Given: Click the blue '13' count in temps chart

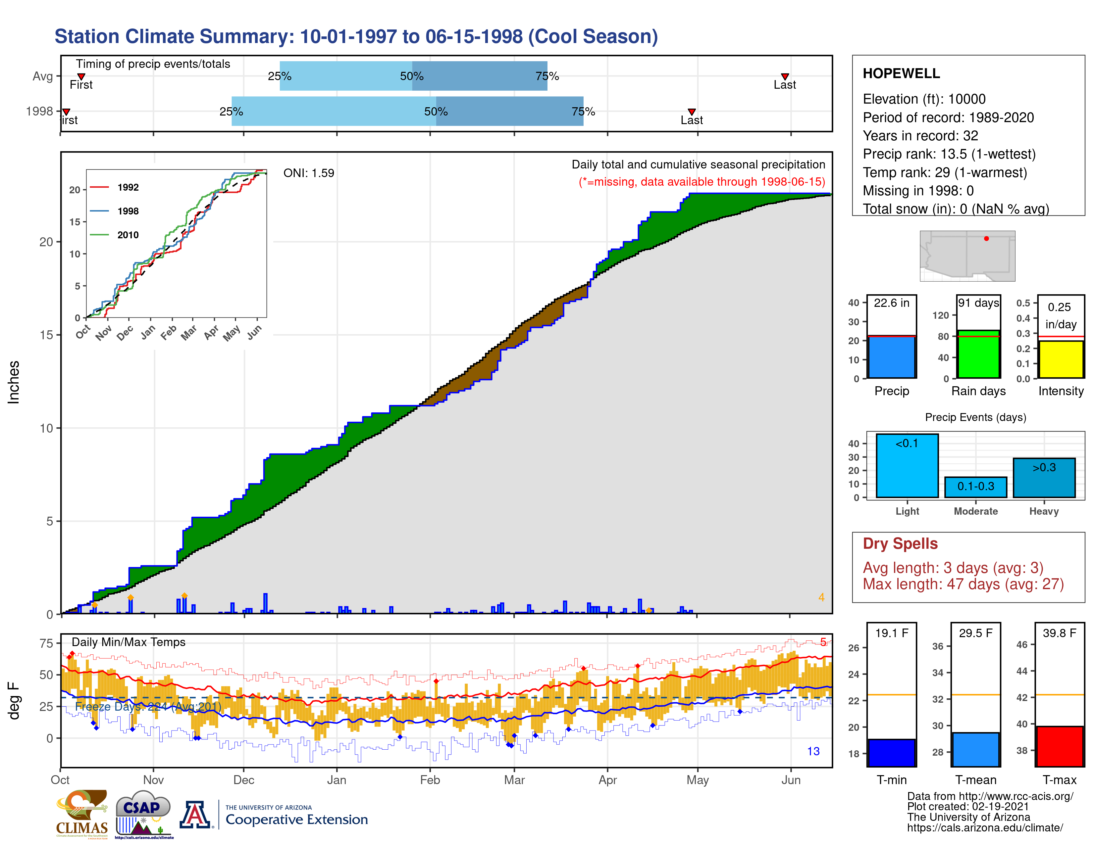Looking at the screenshot, I should [813, 752].
